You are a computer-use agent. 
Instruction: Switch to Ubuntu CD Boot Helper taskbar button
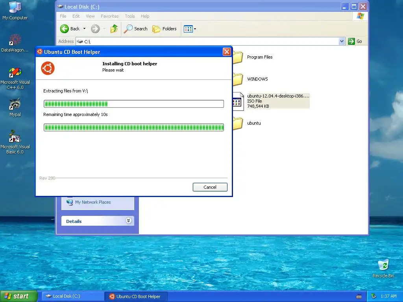pos(136,296)
